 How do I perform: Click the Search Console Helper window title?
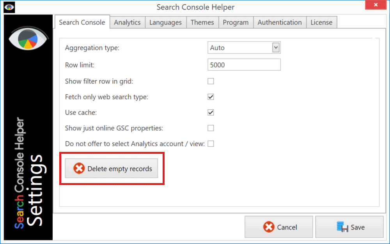pyautogui.click(x=195, y=7)
